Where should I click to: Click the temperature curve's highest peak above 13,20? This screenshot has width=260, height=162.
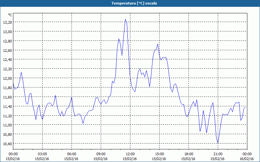tap(125, 19)
